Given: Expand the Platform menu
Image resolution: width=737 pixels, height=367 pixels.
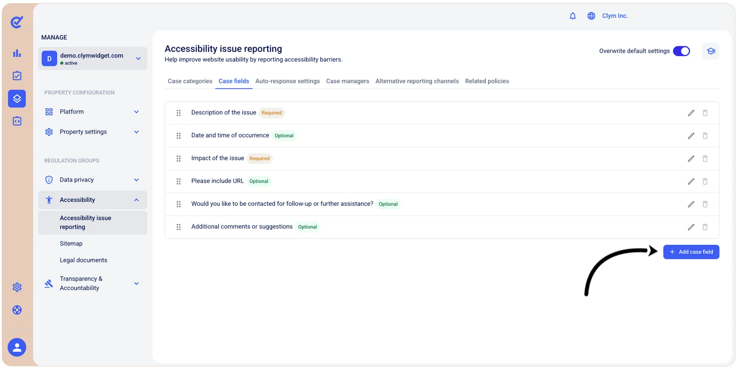Looking at the screenshot, I should 92,112.
